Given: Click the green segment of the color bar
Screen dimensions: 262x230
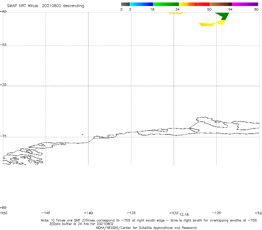Looking at the screenshot, I should pos(166,4).
